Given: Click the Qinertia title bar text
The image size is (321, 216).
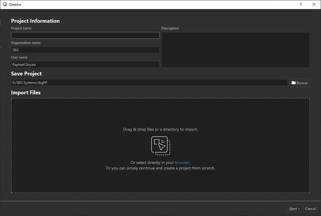Looking at the screenshot, I should click(15, 5).
